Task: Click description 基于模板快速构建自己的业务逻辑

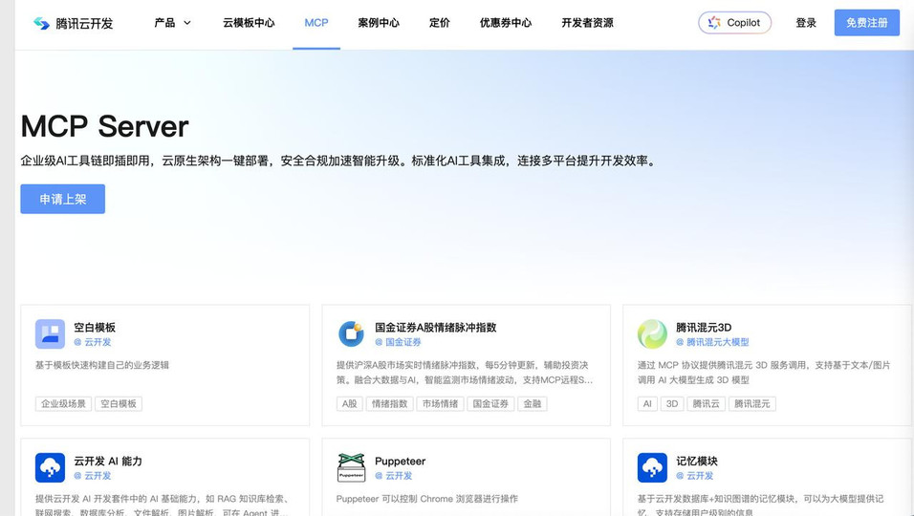Action: [x=102, y=365]
